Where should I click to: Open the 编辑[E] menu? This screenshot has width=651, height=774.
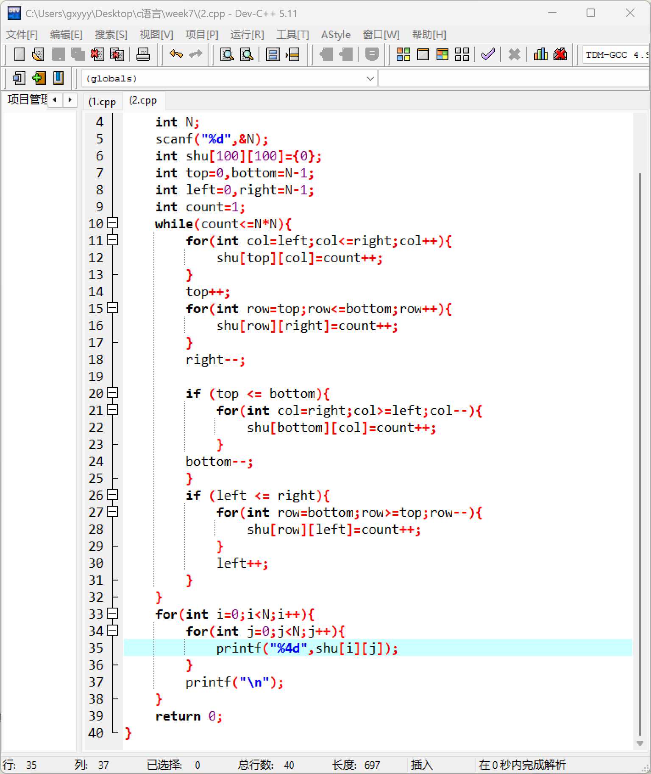pyautogui.click(x=66, y=34)
